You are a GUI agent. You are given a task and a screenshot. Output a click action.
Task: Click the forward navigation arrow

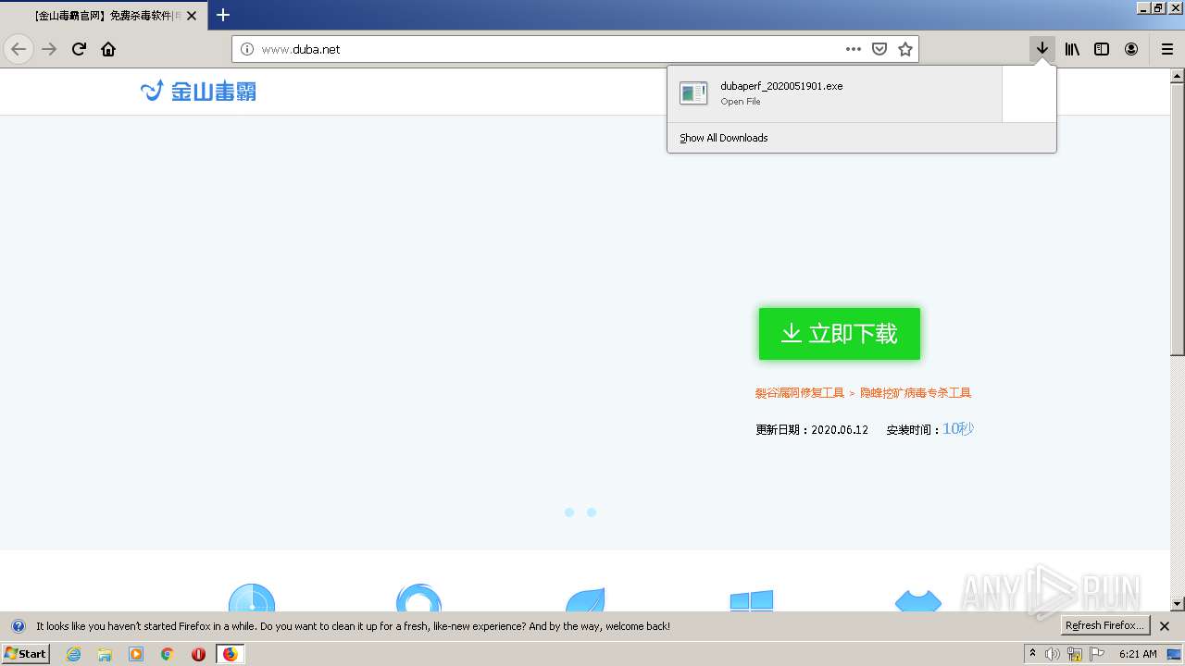(x=49, y=49)
